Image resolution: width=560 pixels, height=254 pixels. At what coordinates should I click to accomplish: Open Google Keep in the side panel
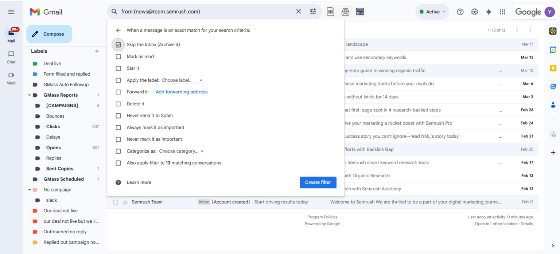point(553,68)
